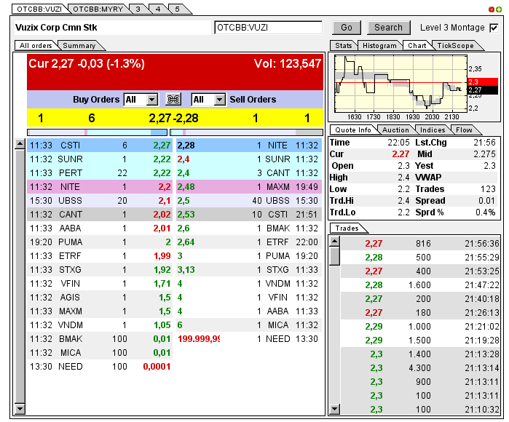Click the link icon between Buy and Sell Orders
This screenshot has width=509, height=422.
(x=173, y=100)
